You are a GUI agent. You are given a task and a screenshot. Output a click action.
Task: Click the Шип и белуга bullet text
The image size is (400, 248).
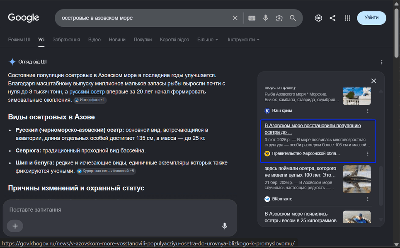[121, 167]
